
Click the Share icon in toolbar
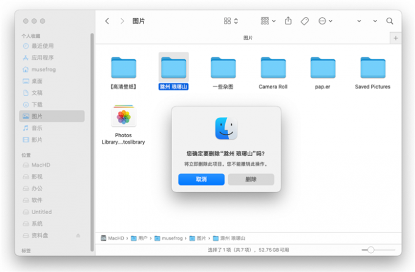tap(288, 21)
